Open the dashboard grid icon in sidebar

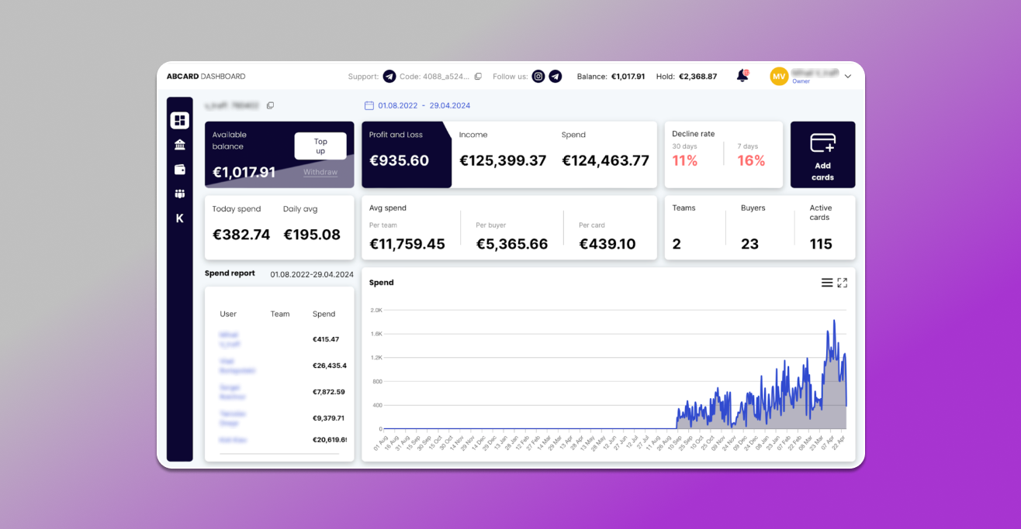coord(179,120)
